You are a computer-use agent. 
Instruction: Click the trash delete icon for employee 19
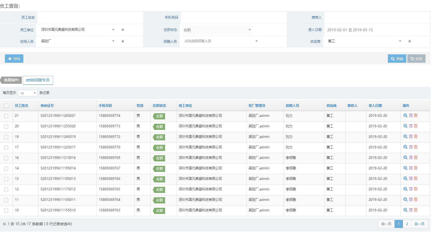416,137
